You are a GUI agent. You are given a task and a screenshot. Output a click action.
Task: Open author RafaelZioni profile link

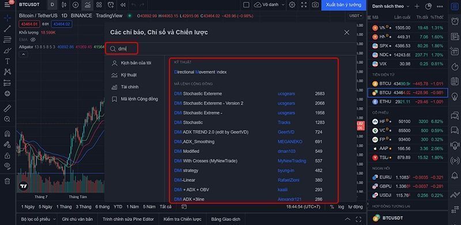tap(289, 180)
